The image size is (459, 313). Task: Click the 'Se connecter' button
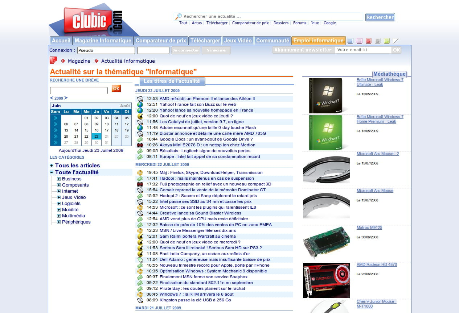pos(186,50)
